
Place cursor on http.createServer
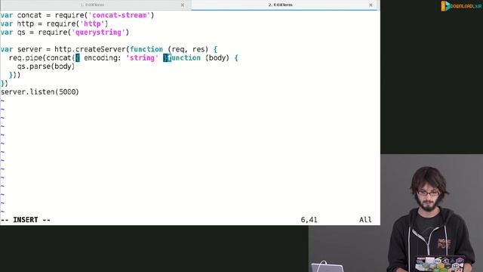coord(90,49)
